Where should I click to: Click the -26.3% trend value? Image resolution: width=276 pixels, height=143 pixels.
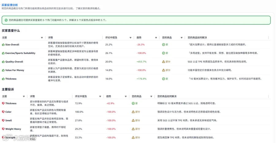[x=140, y=45]
